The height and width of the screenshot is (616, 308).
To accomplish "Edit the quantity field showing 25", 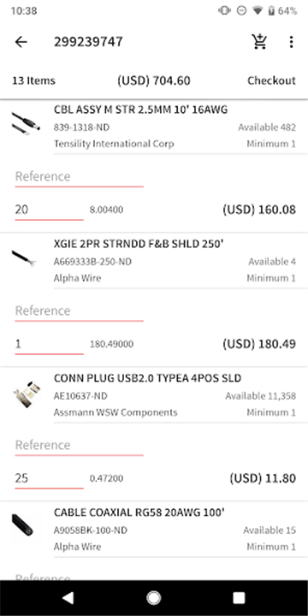I will point(49,479).
